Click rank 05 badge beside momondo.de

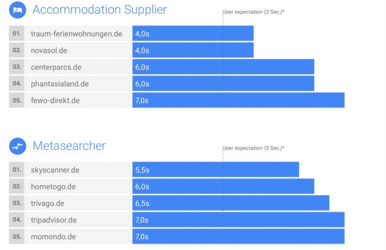pyautogui.click(x=17, y=237)
